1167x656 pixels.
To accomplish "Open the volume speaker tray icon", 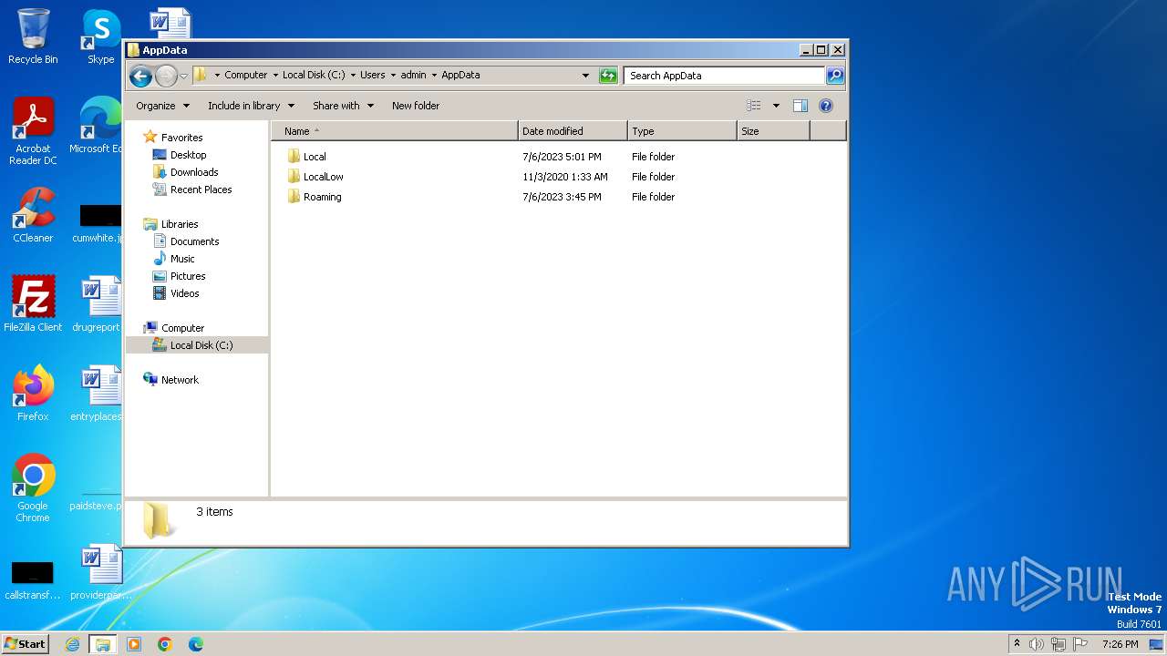I will coord(1037,644).
